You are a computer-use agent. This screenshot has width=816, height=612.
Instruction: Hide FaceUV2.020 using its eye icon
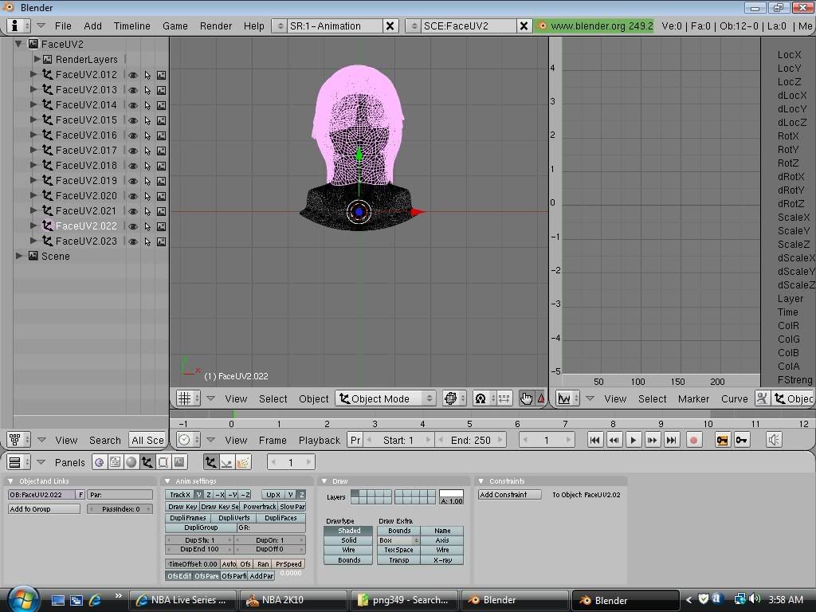(x=133, y=196)
